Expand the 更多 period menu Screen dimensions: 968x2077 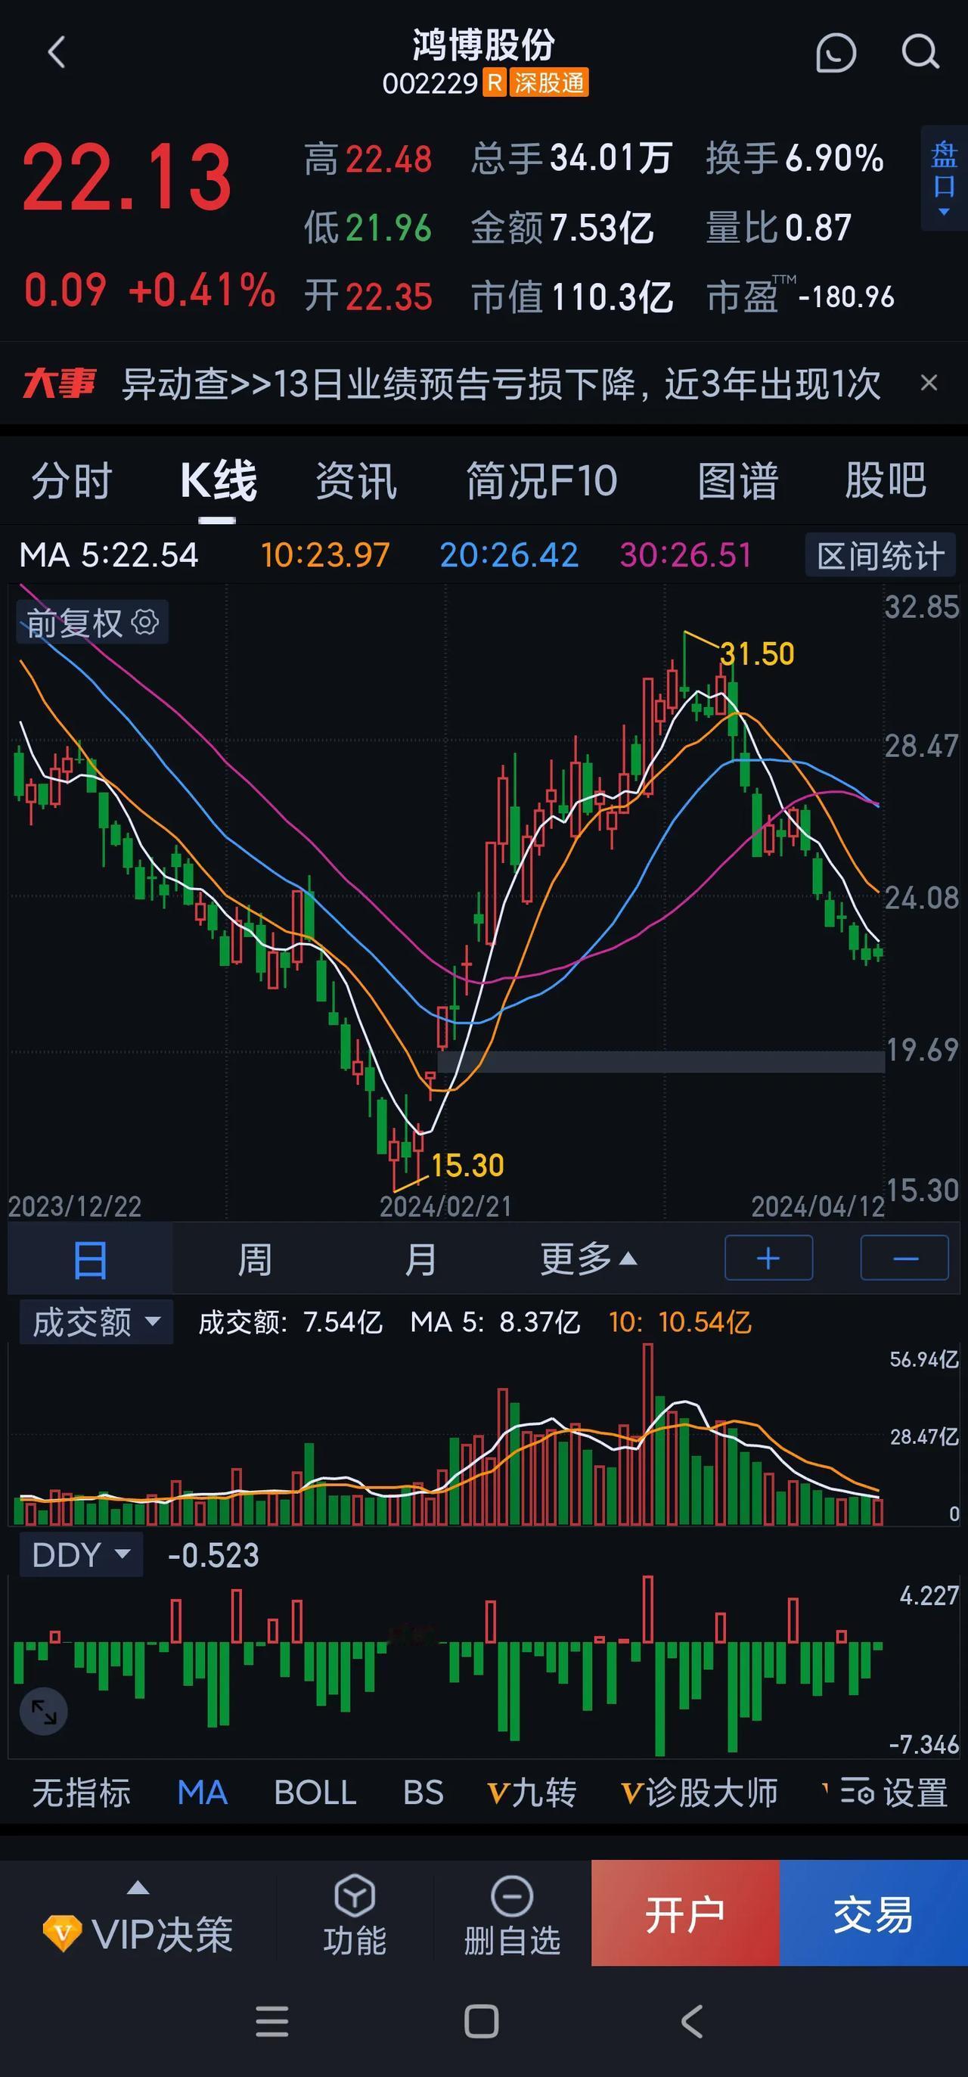click(x=588, y=1259)
